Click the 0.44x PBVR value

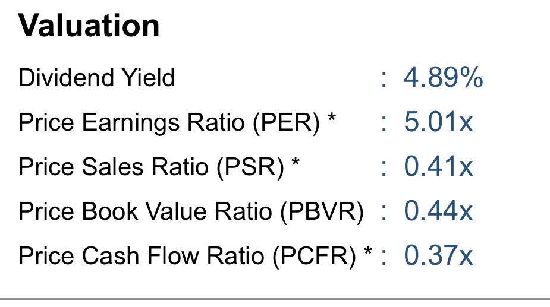tap(438, 211)
